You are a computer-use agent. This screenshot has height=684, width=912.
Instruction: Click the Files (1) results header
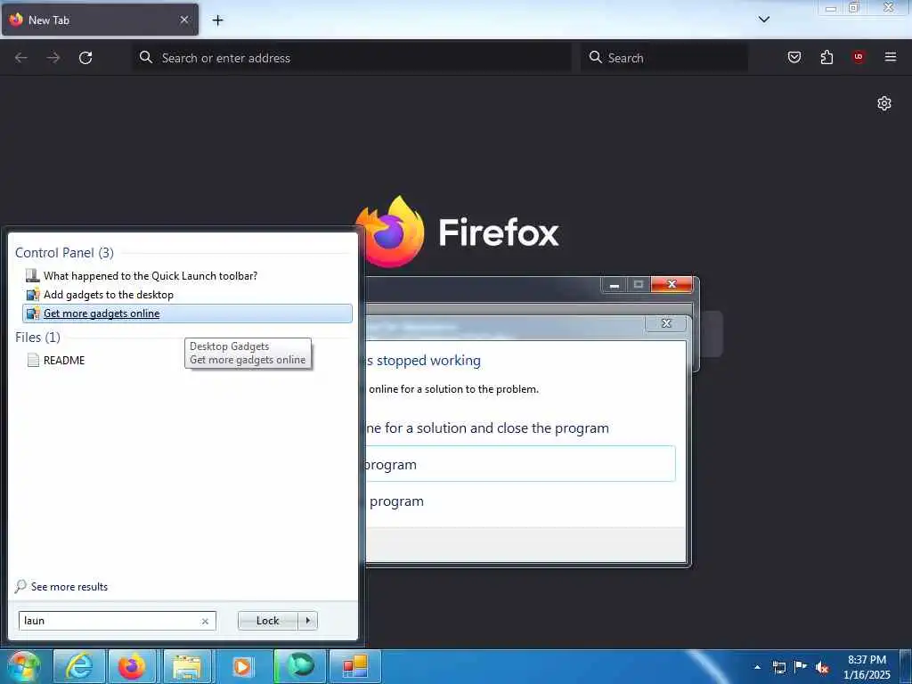point(37,338)
